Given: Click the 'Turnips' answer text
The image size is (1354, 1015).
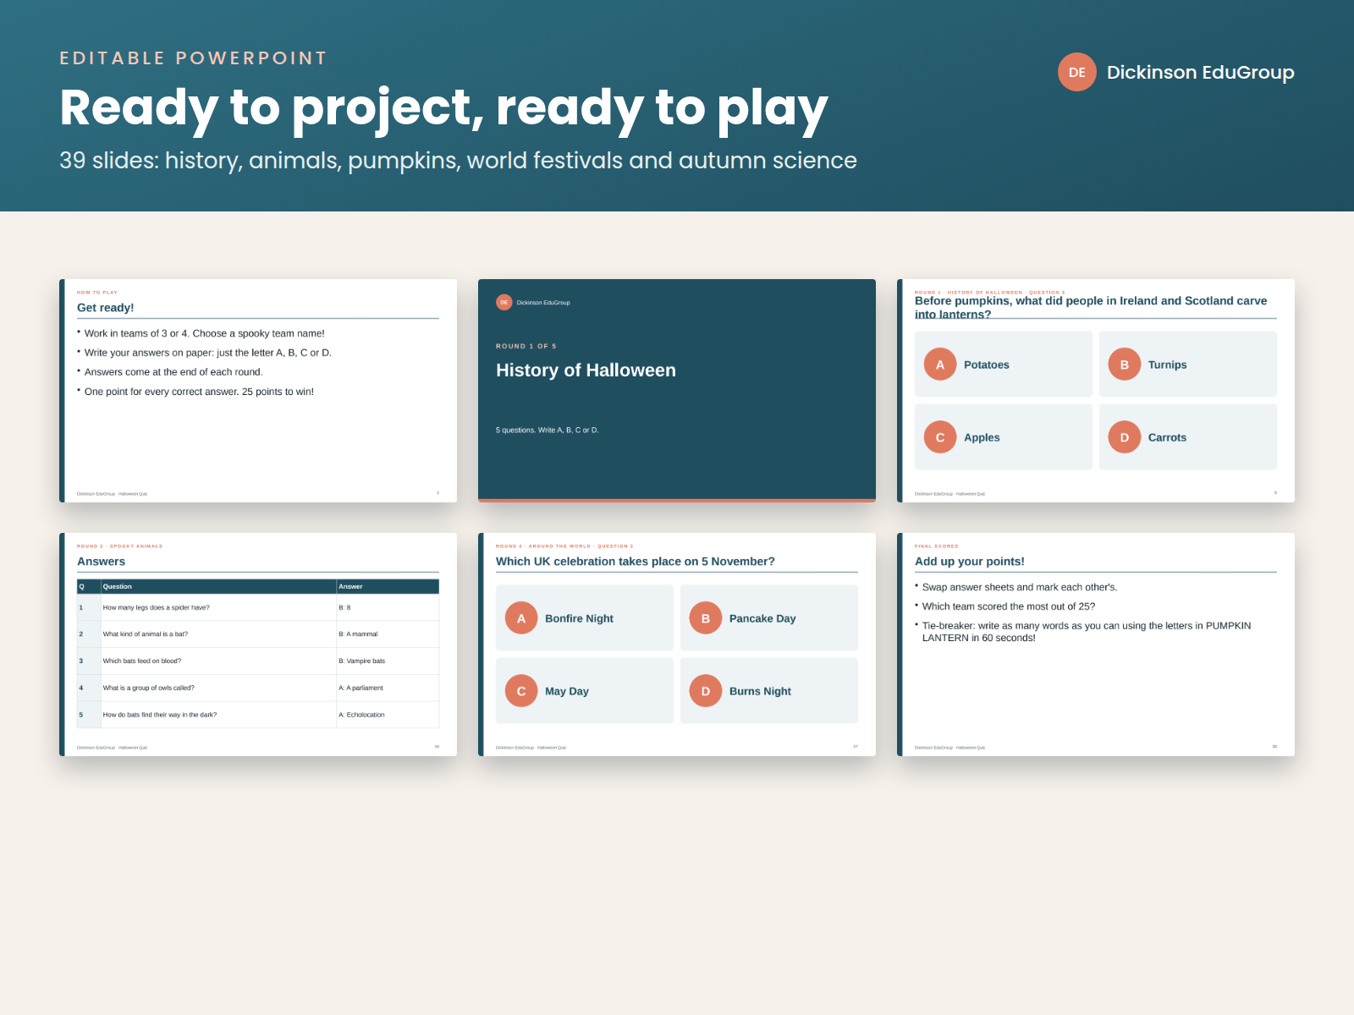Looking at the screenshot, I should [x=1167, y=365].
